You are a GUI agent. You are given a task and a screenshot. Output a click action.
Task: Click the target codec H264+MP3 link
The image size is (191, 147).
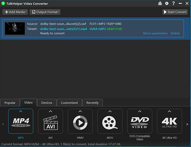point(98,29)
